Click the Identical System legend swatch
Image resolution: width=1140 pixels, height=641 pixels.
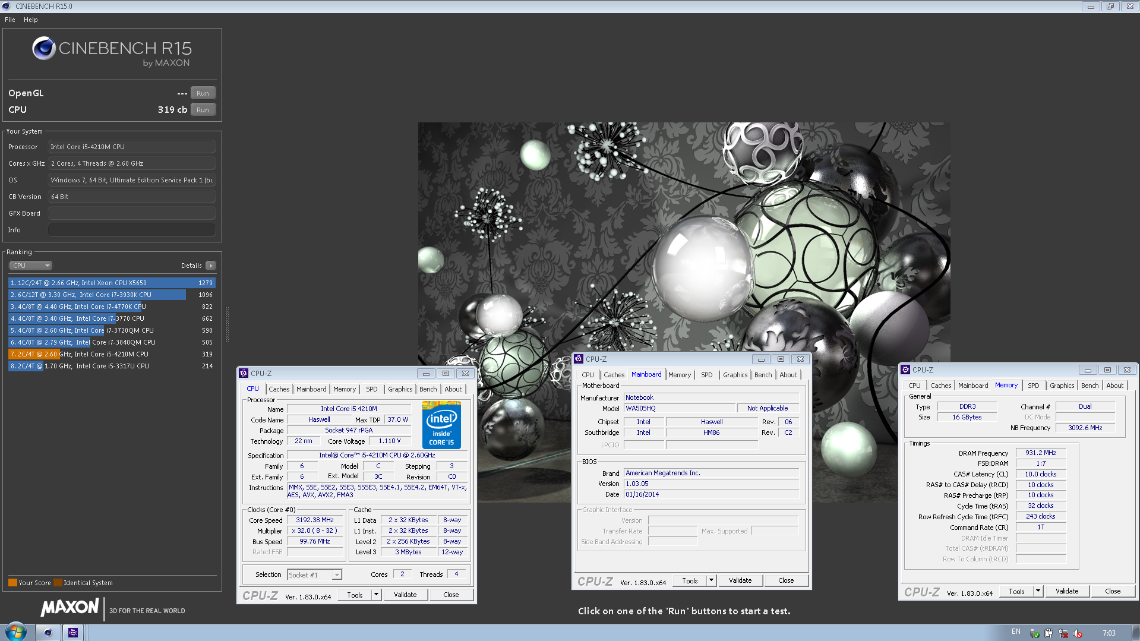(58, 583)
